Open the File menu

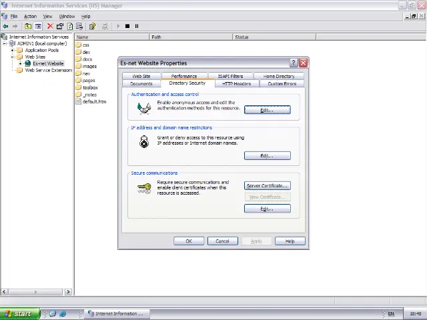(14, 16)
